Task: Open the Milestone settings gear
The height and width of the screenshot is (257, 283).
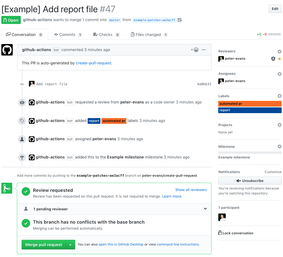Action: pyautogui.click(x=279, y=146)
